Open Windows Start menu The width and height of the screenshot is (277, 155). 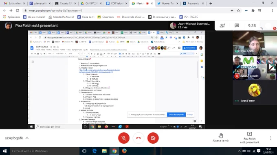coord(5,151)
